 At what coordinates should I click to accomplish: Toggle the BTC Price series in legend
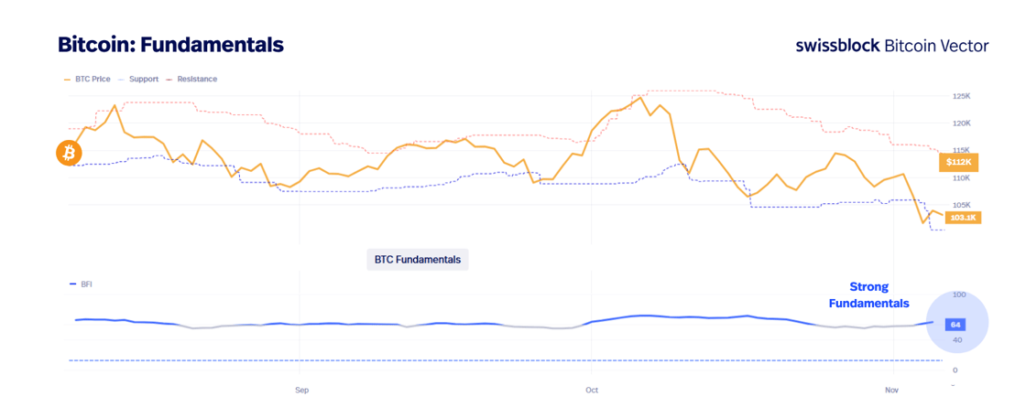92,80
